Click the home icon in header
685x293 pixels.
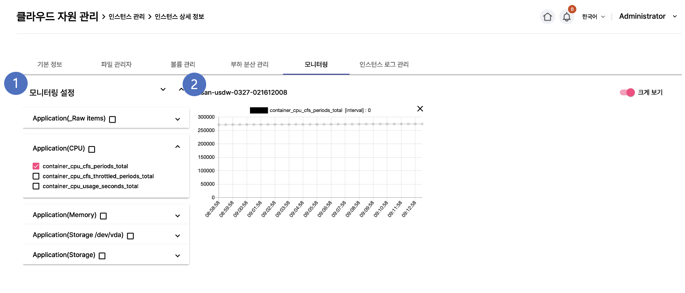[x=547, y=17]
